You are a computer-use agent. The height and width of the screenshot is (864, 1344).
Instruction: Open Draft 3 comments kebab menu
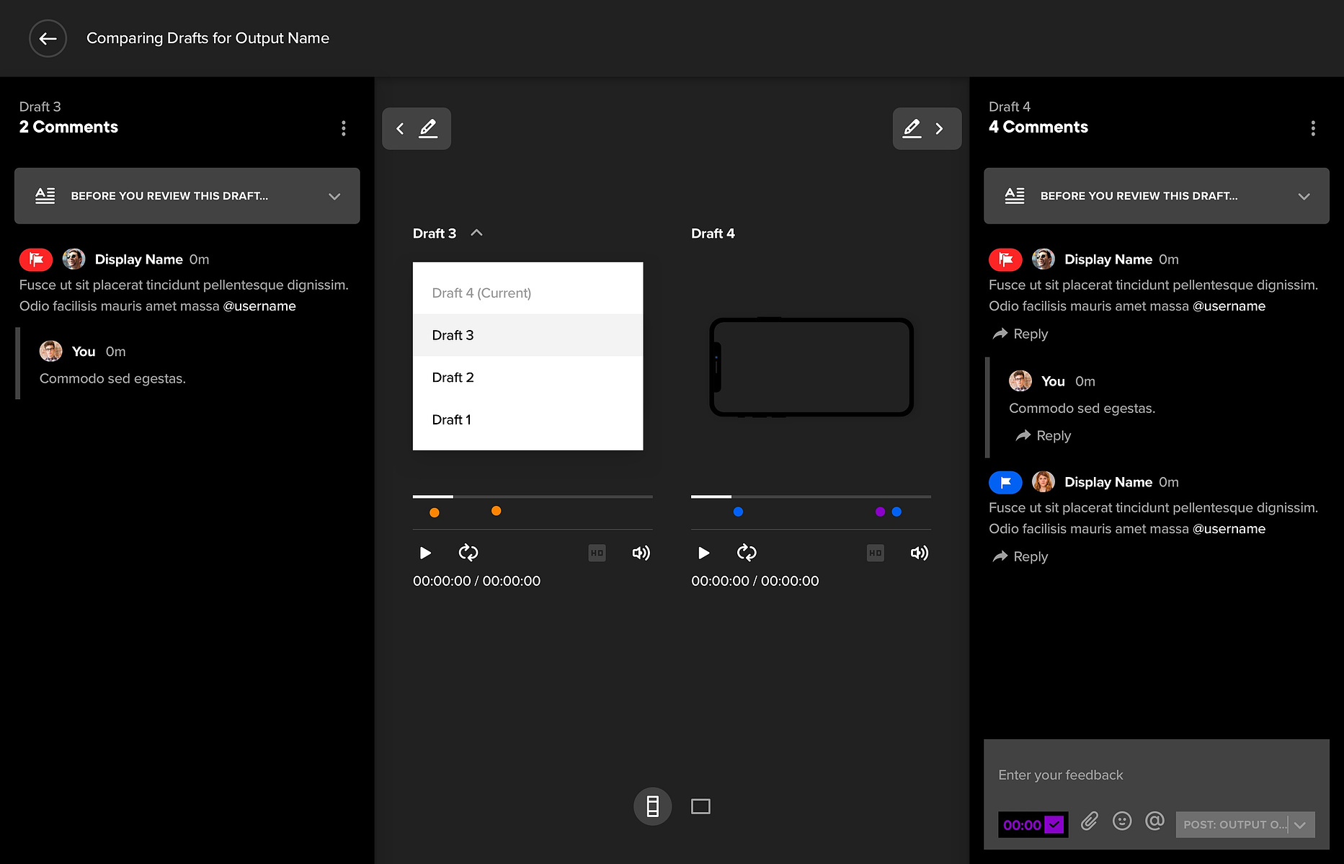click(x=343, y=128)
